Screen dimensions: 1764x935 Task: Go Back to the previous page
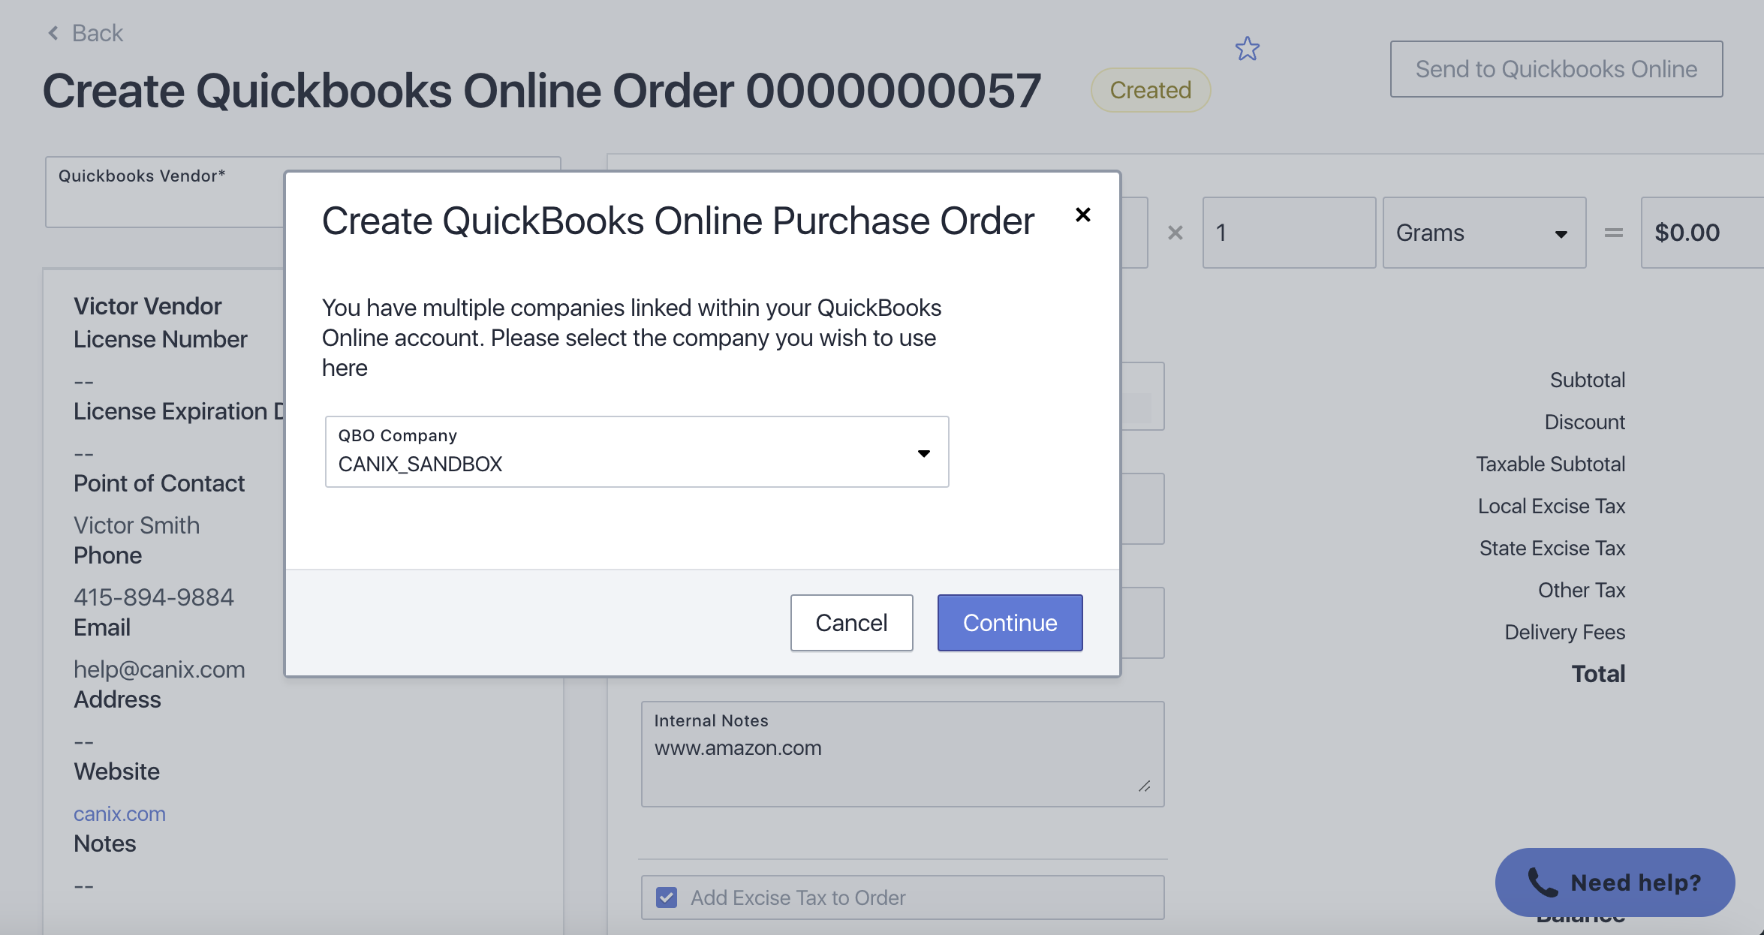click(x=97, y=33)
